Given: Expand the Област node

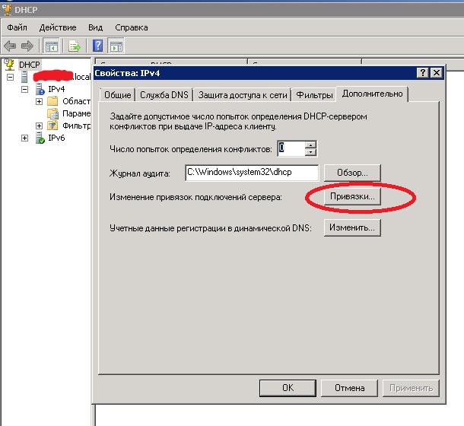Looking at the screenshot, I should (39, 101).
